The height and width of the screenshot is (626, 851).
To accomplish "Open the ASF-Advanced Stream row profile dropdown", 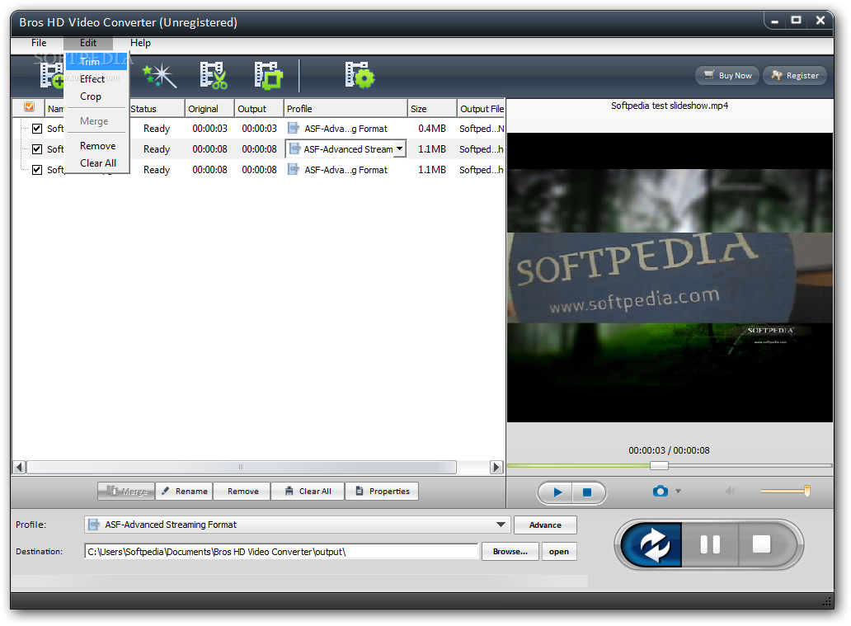I will (x=399, y=148).
